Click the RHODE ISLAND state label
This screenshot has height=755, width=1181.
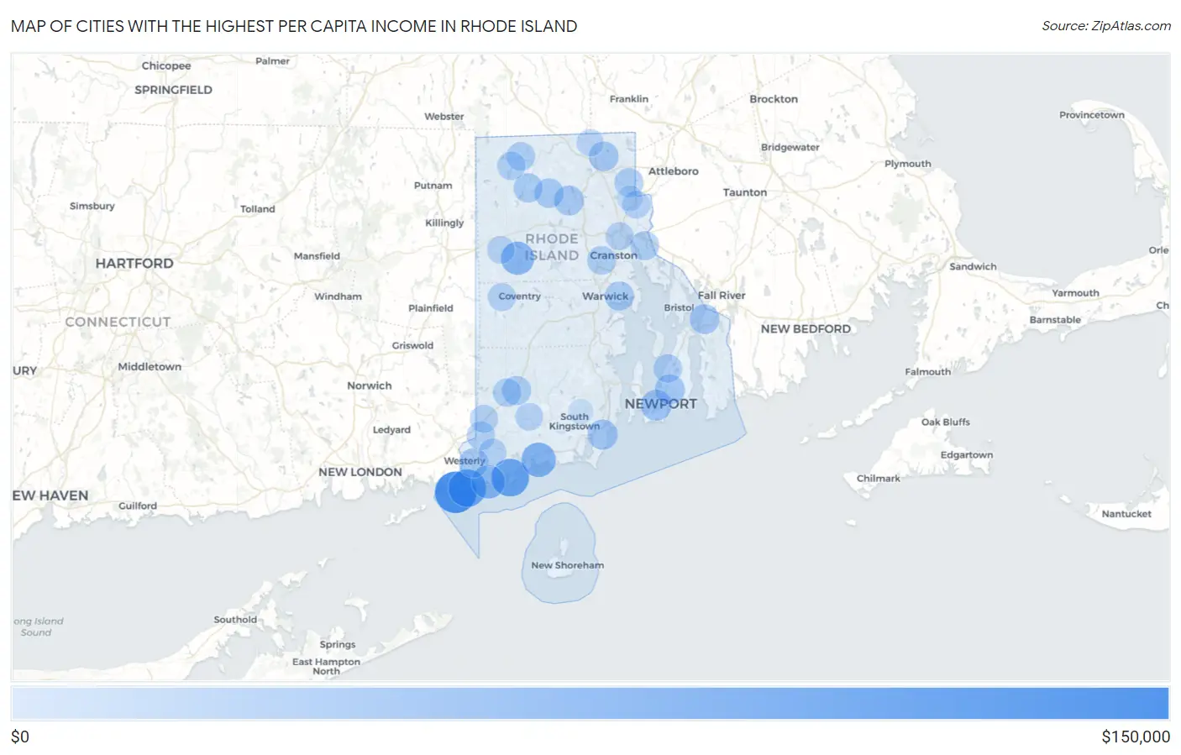click(x=552, y=247)
